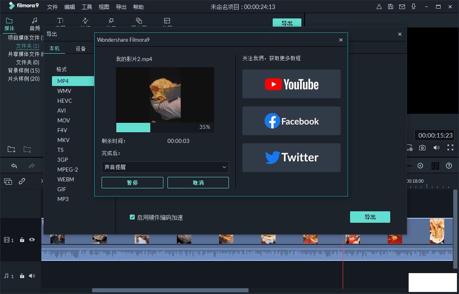Enter fullscreen preview mode
Screen dimensions: 459x294
click(x=450, y=147)
